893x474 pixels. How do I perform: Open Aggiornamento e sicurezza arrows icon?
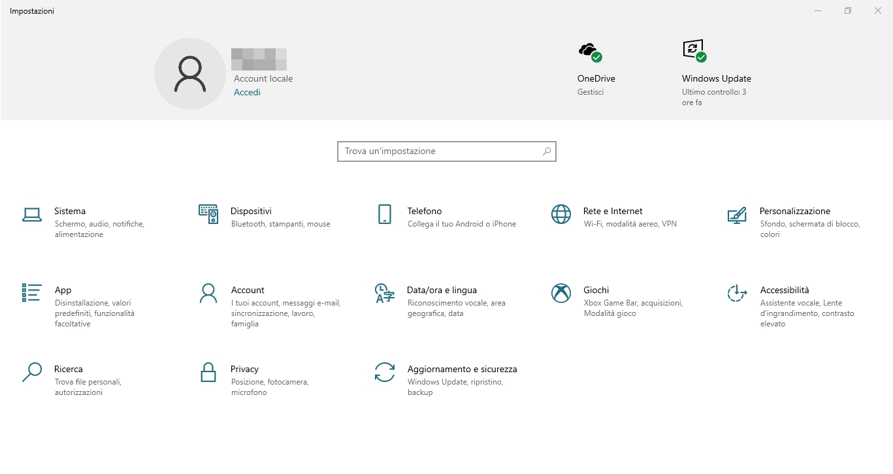(x=385, y=372)
